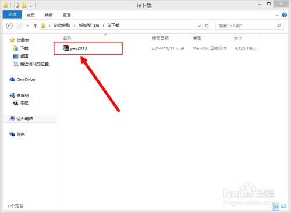Select 网络 in navigation pane
This screenshot has height=213, width=291.
[x=21, y=134]
